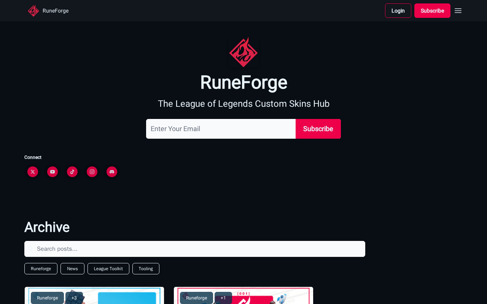The image size is (487, 304).
Task: Focus the Enter Your Email field
Action: (221, 129)
